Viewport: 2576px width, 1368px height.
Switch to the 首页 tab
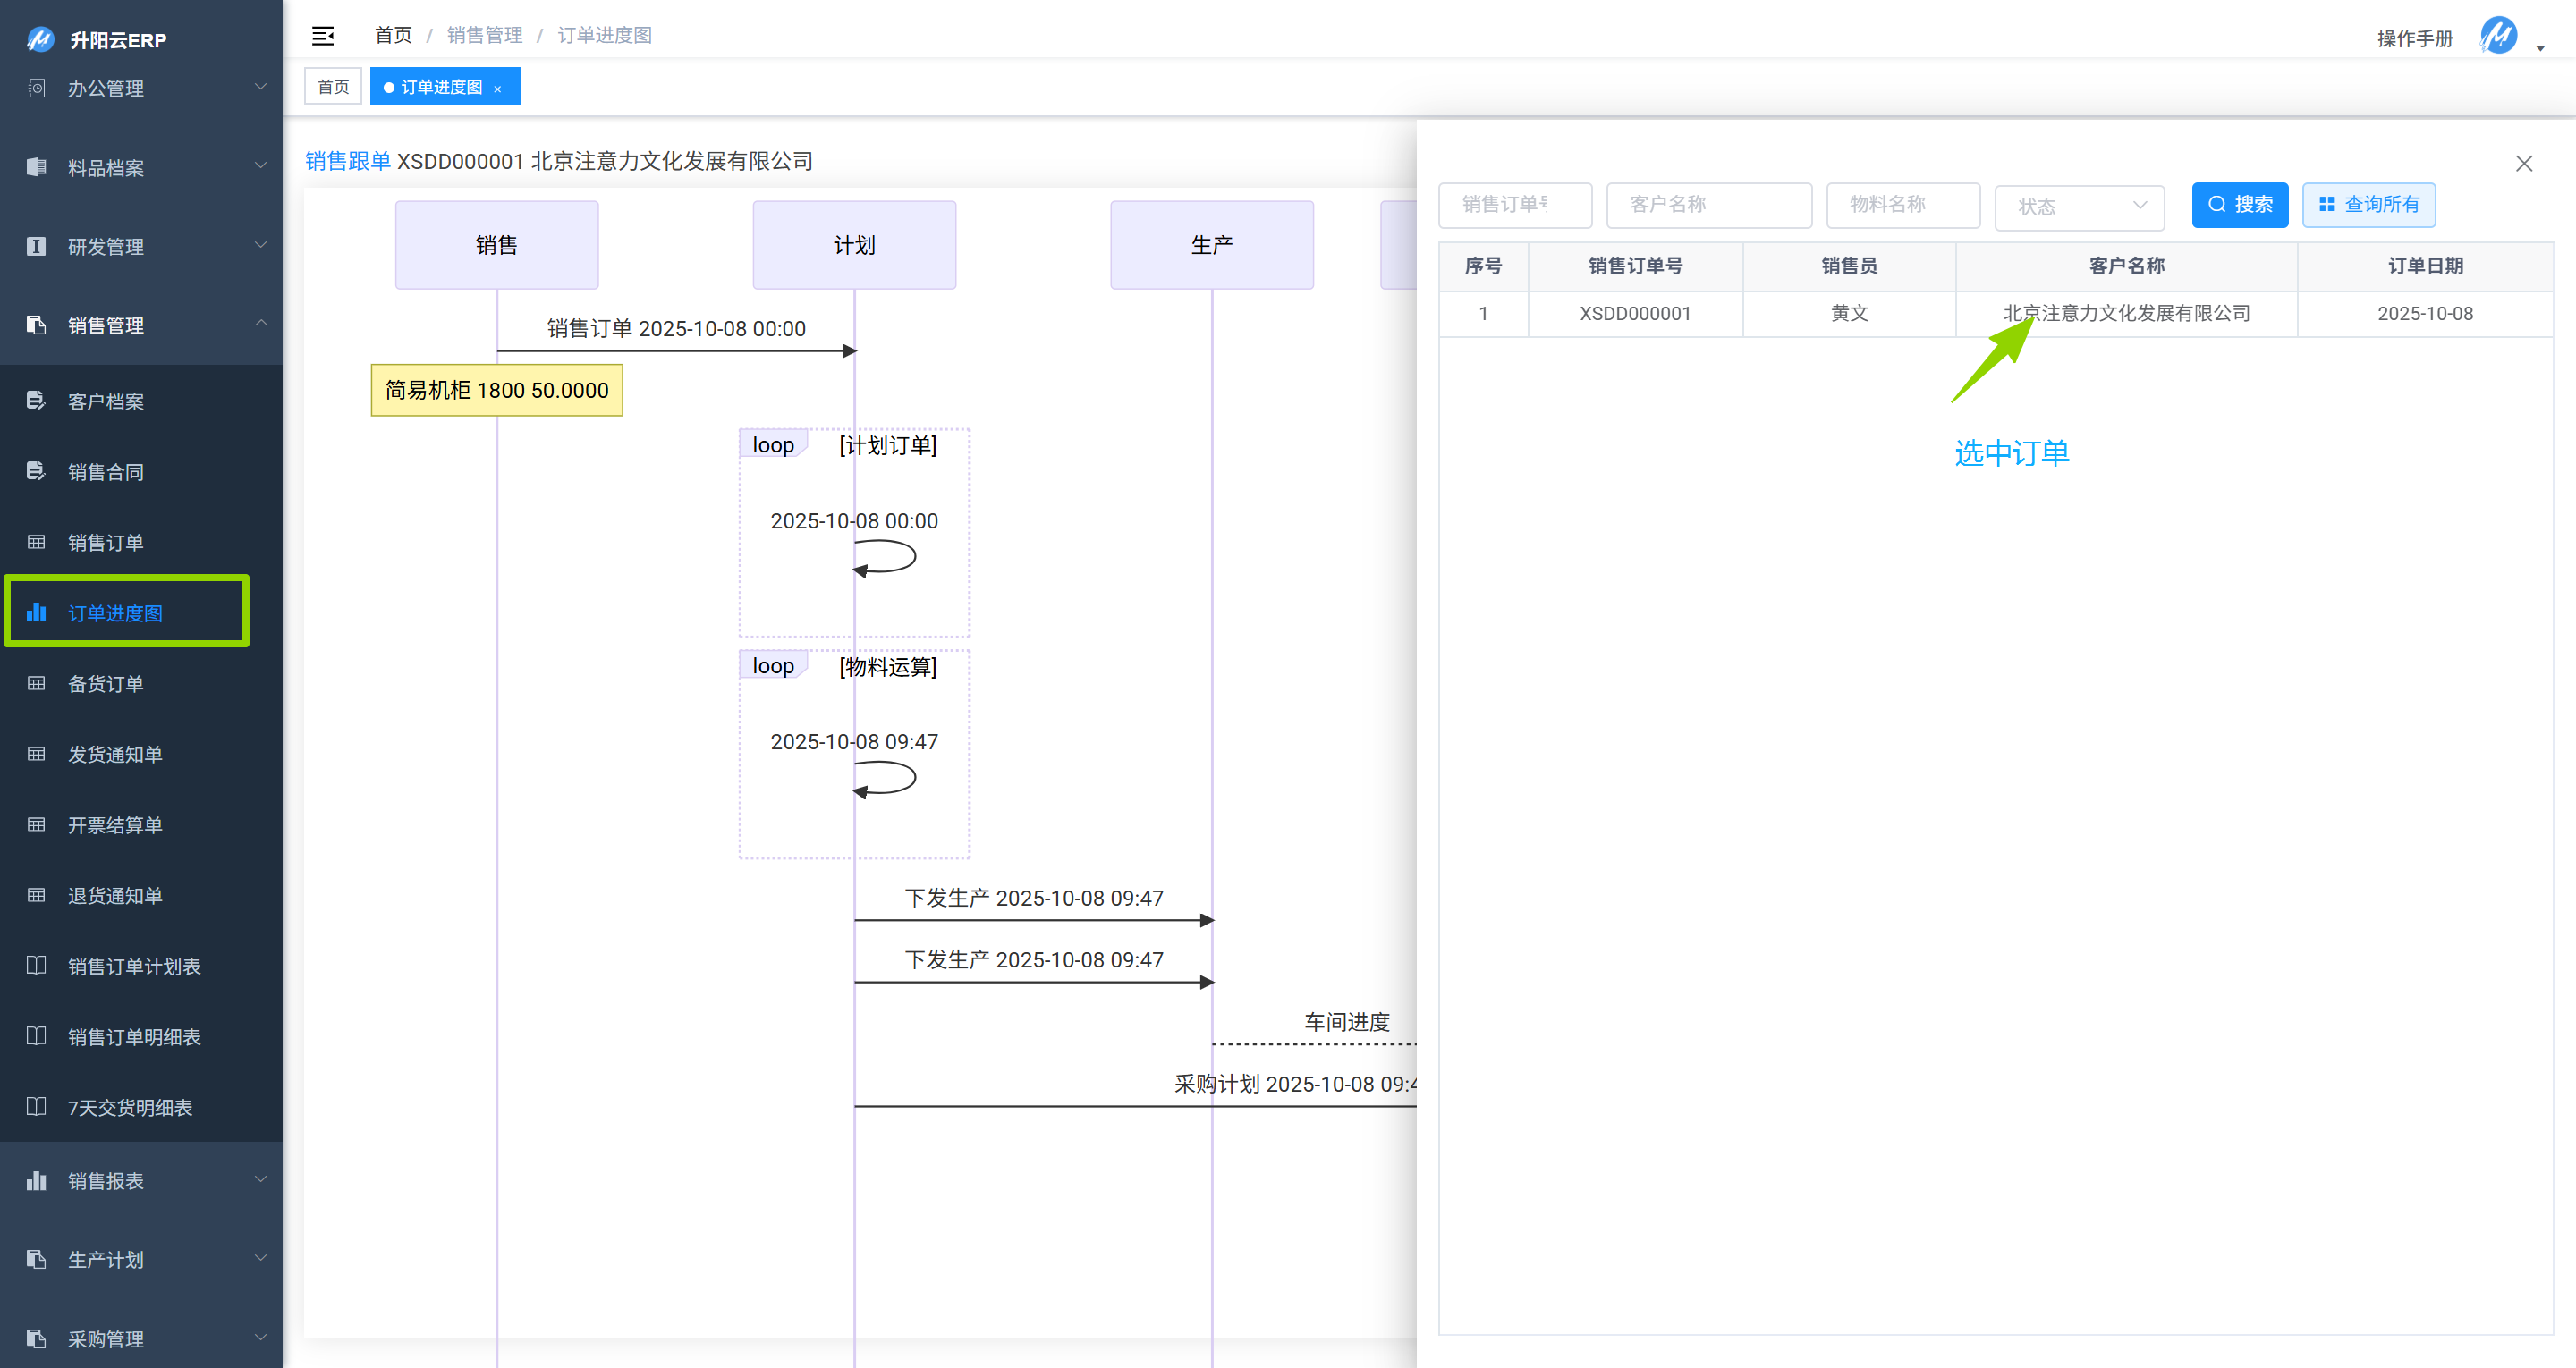[x=333, y=87]
